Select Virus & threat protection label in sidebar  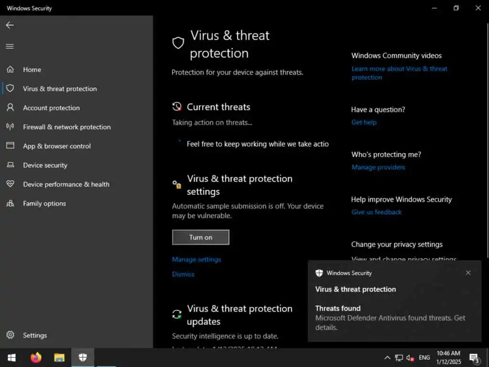(60, 88)
